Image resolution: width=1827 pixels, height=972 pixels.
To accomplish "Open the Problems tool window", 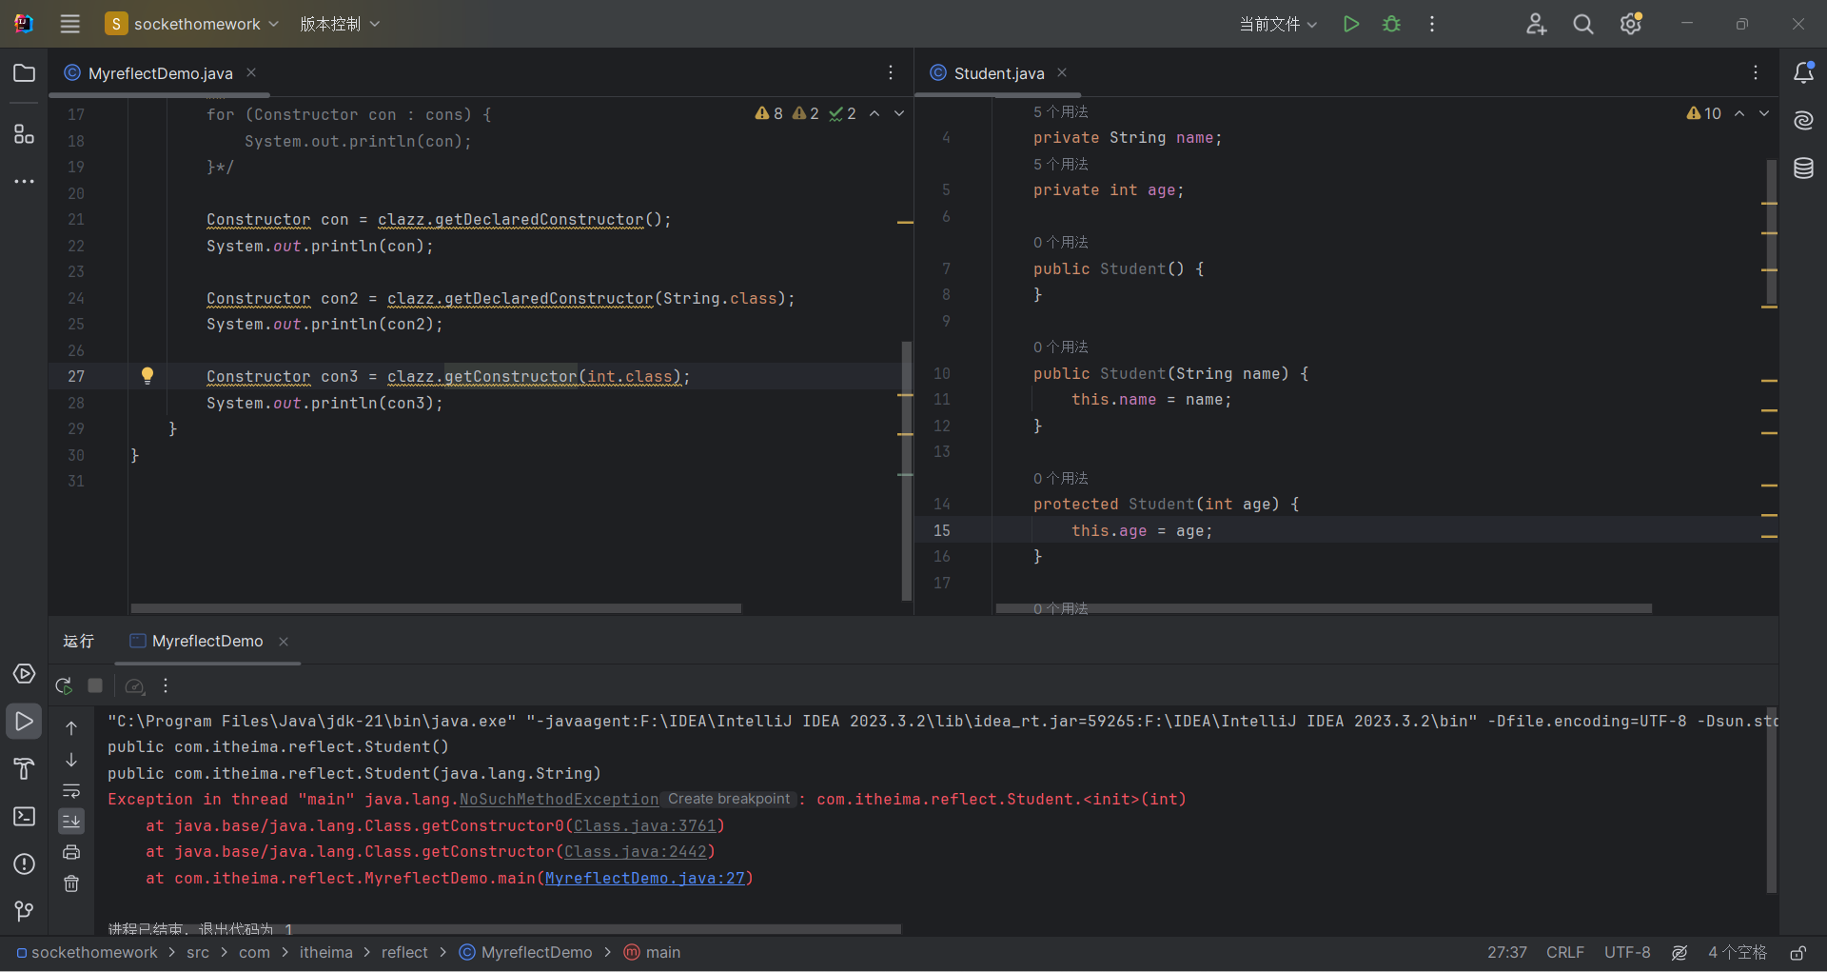I will pyautogui.click(x=25, y=864).
